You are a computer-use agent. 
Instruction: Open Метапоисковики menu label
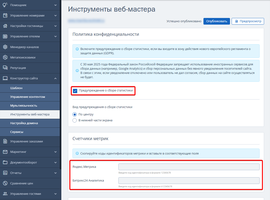pos(23,57)
